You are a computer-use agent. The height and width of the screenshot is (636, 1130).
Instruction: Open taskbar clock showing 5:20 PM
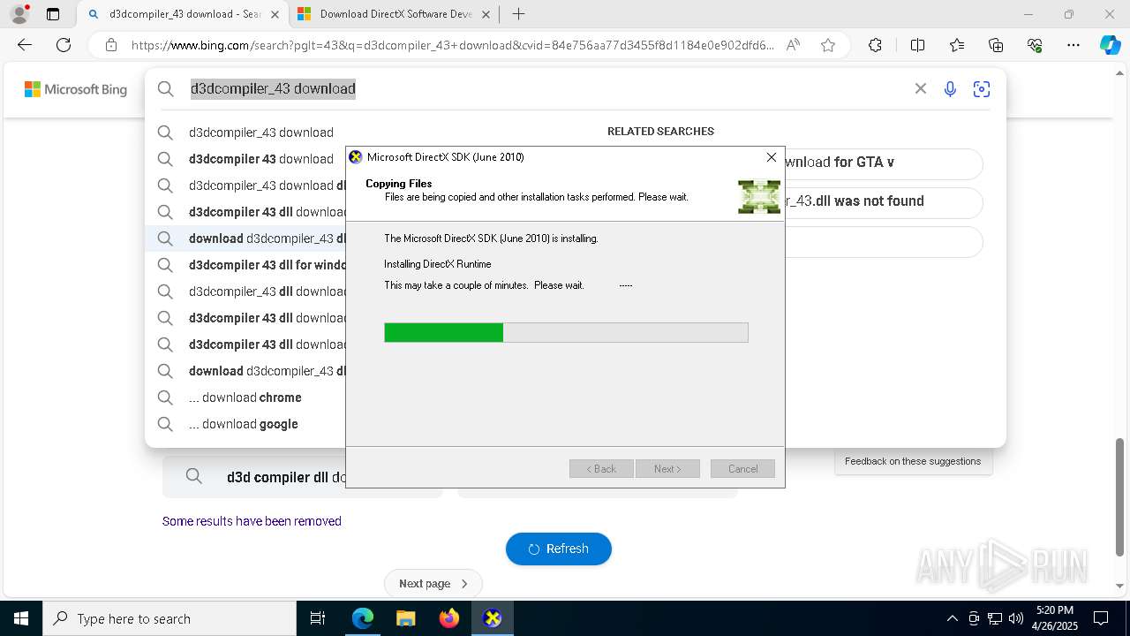click(1054, 618)
